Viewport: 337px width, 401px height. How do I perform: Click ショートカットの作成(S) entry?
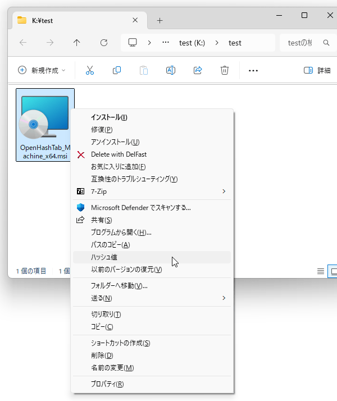152,343
